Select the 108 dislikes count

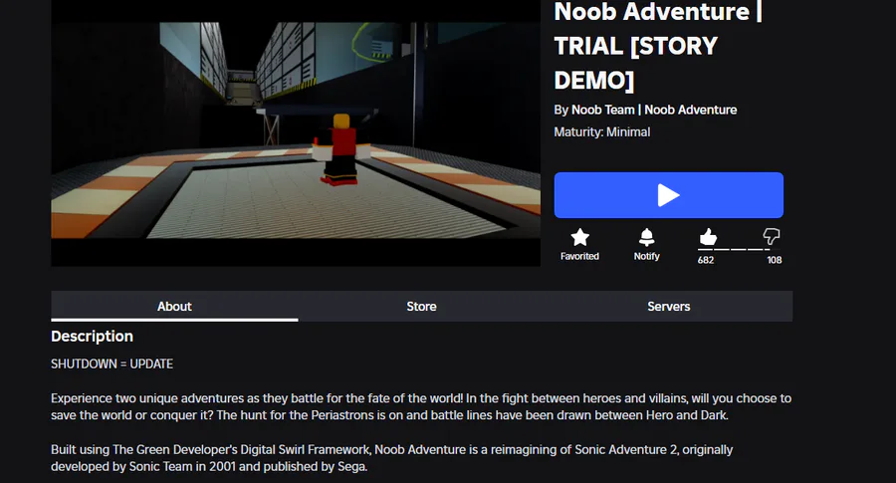coord(775,260)
